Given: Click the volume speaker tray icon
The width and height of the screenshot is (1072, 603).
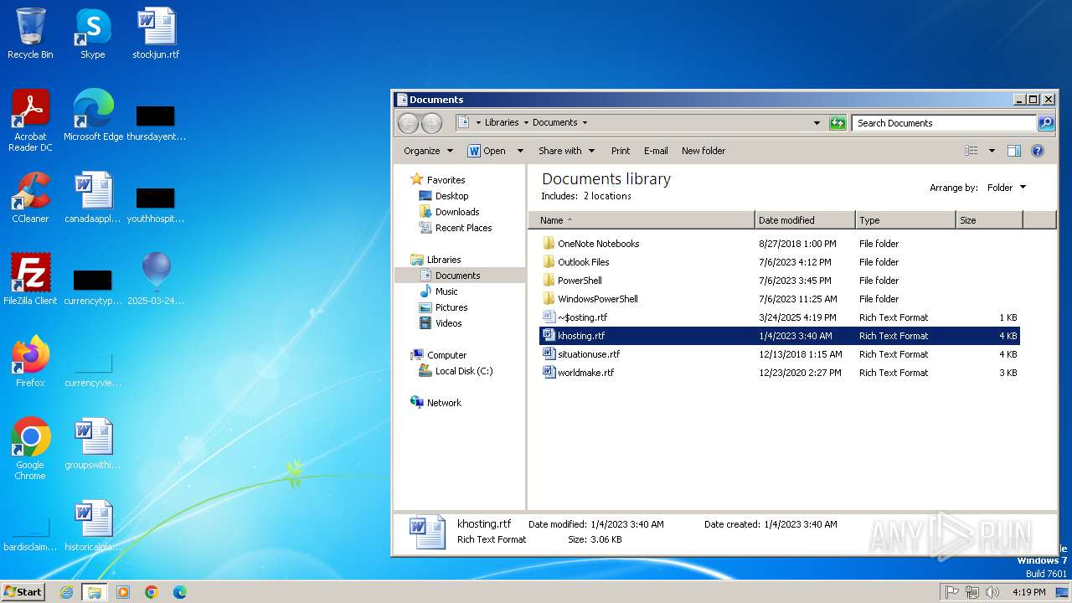Looking at the screenshot, I should [992, 592].
